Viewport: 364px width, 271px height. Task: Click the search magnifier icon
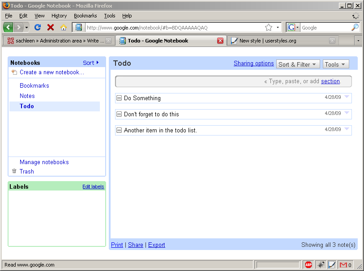(355, 27)
